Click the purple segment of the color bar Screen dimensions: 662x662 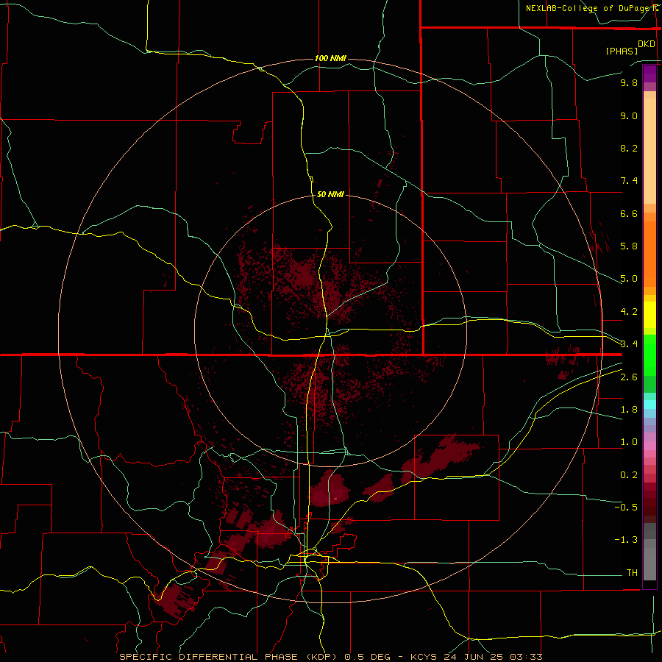tap(649, 74)
